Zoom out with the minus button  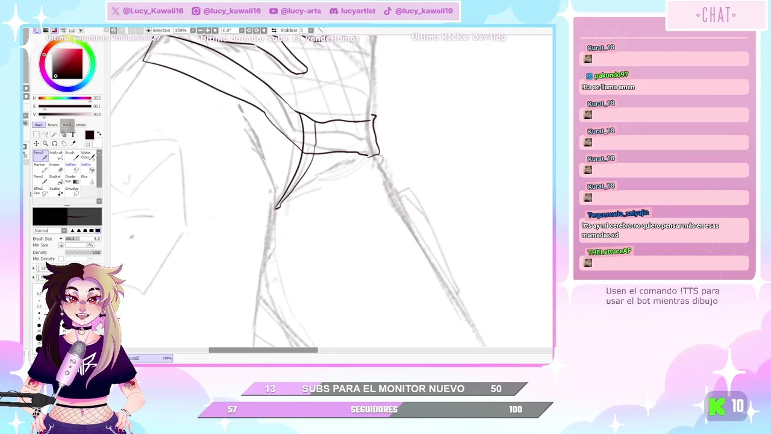pos(200,30)
